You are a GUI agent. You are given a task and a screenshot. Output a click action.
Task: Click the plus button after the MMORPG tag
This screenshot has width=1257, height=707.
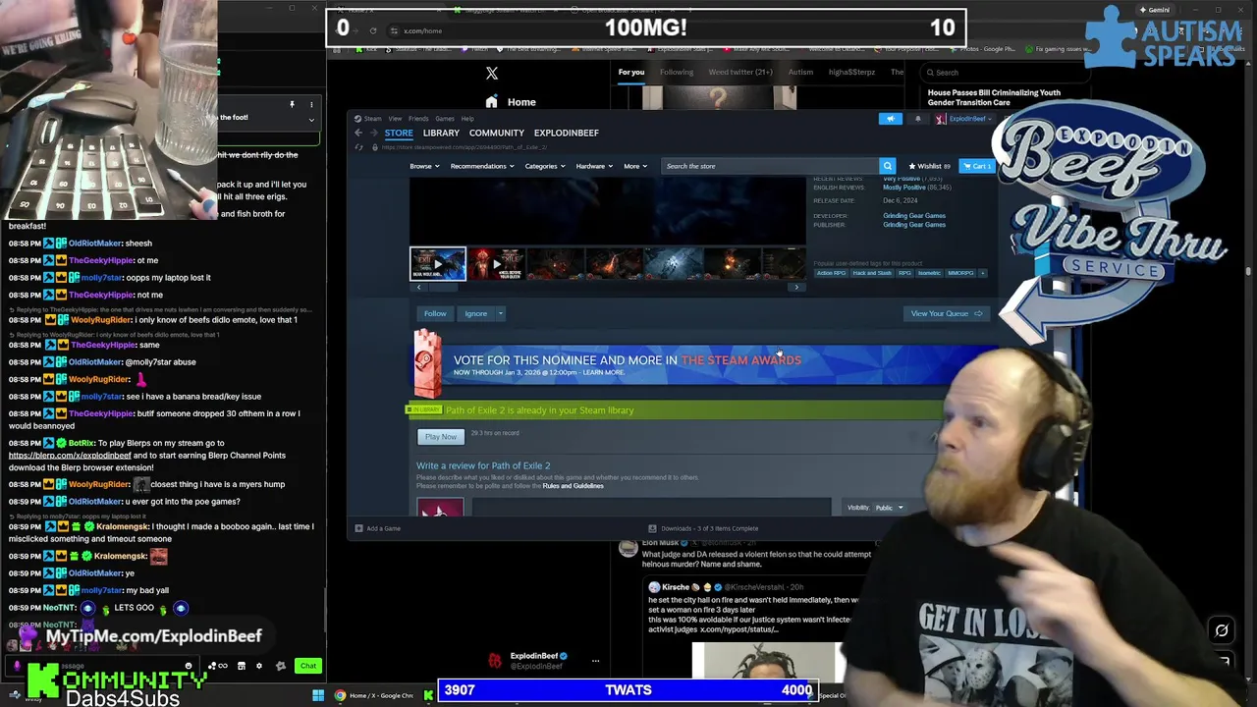pyautogui.click(x=983, y=273)
